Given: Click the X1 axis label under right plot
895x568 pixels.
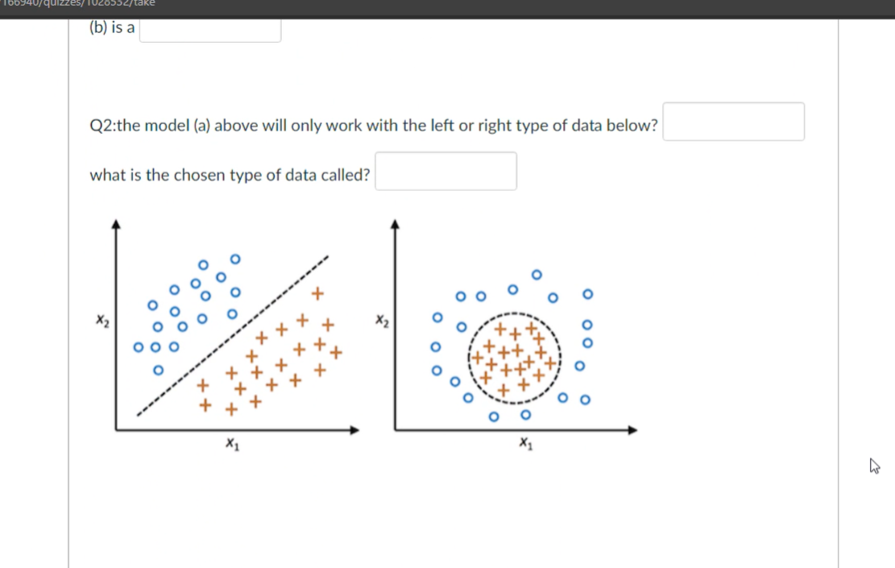Looking at the screenshot, I should point(526,442).
